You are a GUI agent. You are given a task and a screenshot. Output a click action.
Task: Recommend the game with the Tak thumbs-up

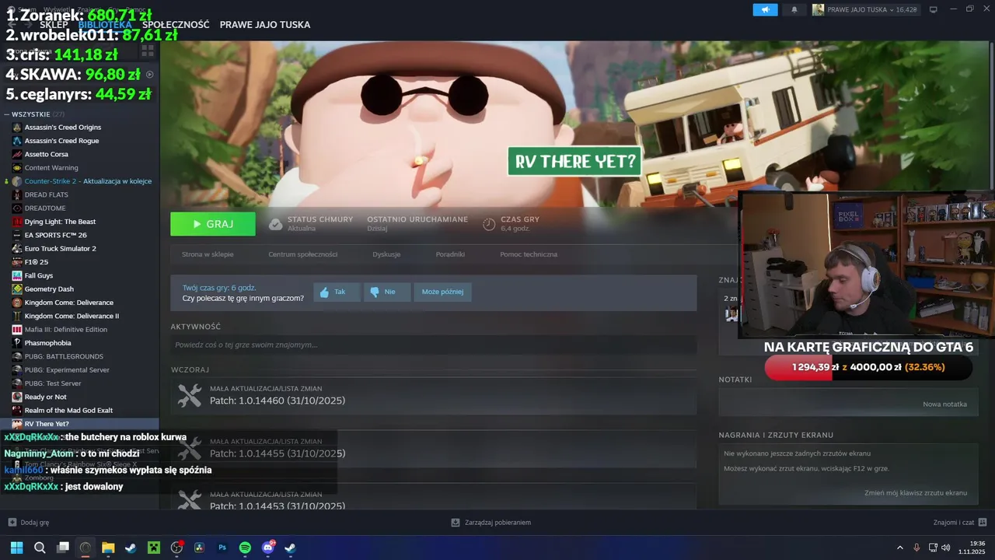pos(337,292)
